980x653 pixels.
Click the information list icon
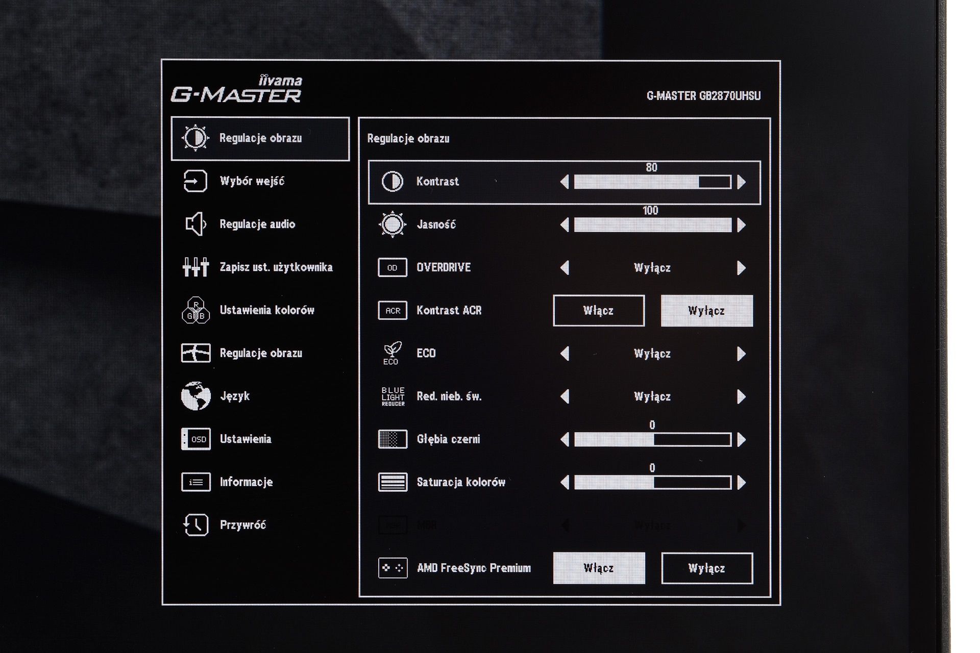(195, 482)
